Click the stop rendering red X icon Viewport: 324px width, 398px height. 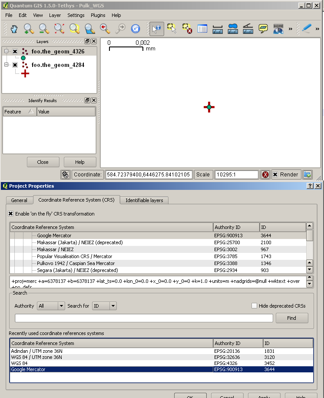pyautogui.click(x=265, y=175)
